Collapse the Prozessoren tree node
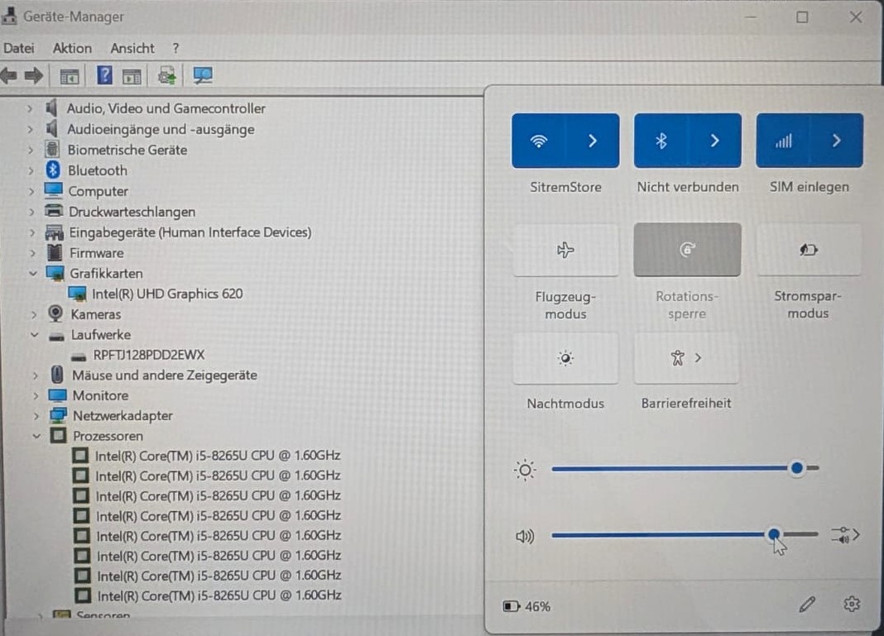 coord(36,436)
